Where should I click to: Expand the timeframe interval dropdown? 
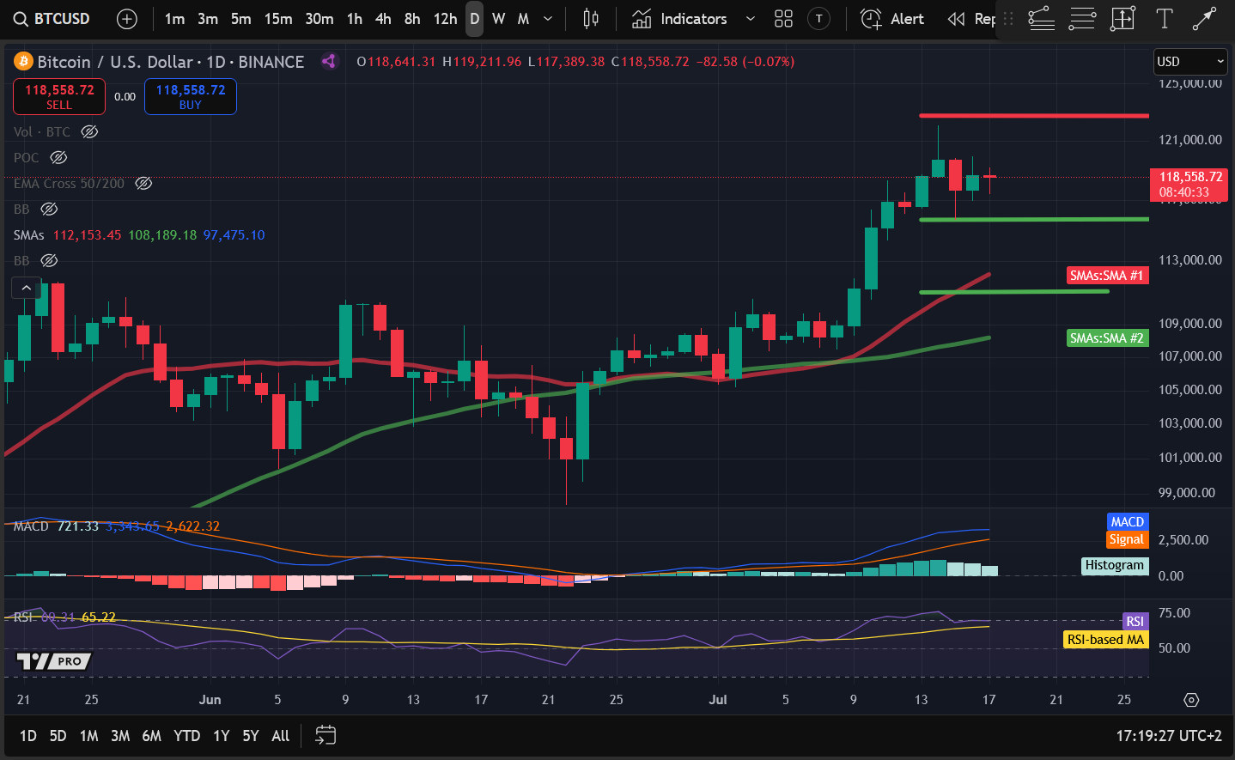pyautogui.click(x=548, y=19)
